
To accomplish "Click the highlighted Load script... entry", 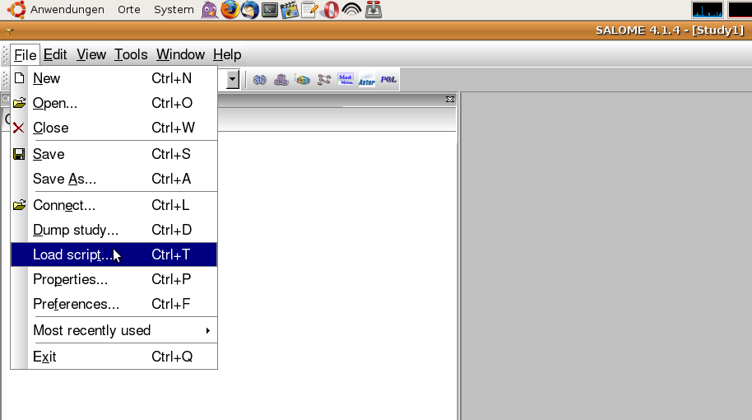I will point(114,254).
